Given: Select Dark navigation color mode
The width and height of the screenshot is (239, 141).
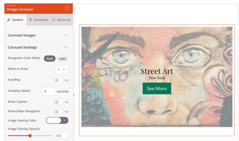Looking at the screenshot, I should tap(49, 59).
